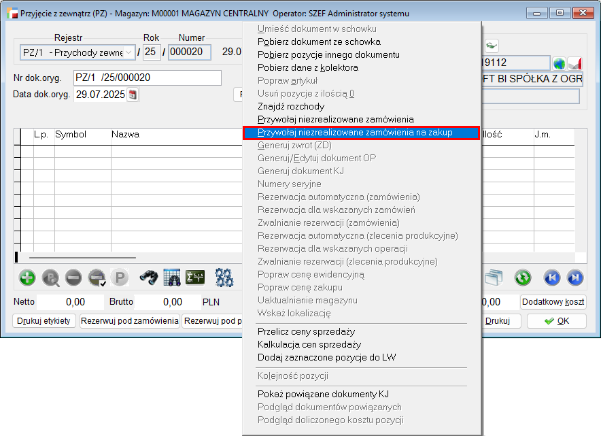Open calendar picker beside Data dok.oryg.
601x436 pixels.
[133, 95]
